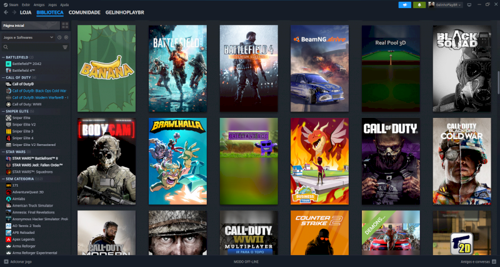Open the GelinhoPlayBR account dropdown
The height and width of the screenshot is (267, 500).
pos(446,5)
